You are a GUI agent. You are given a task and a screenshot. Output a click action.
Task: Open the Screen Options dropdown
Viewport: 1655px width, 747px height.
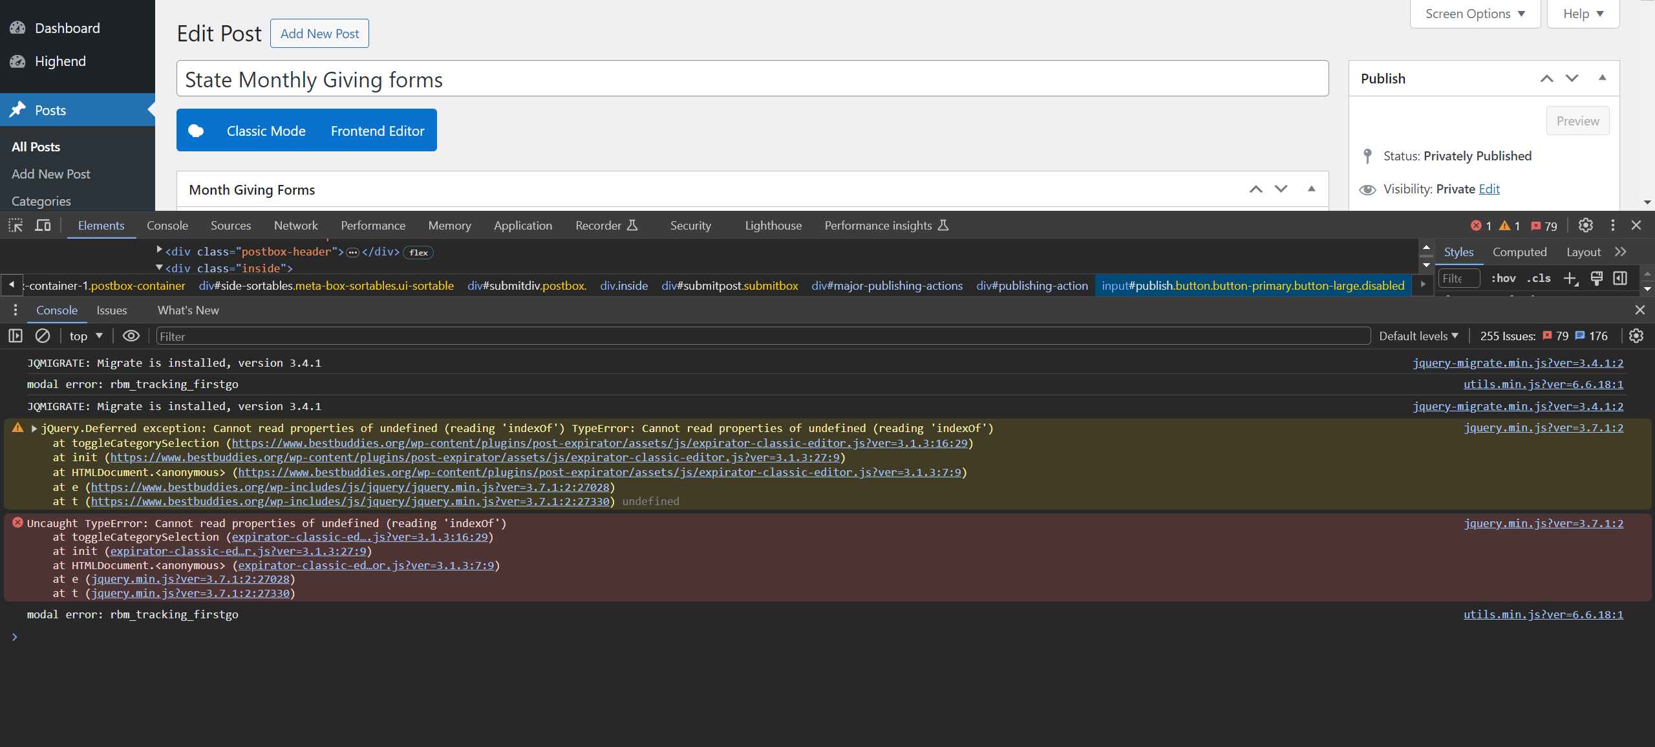1475,14
